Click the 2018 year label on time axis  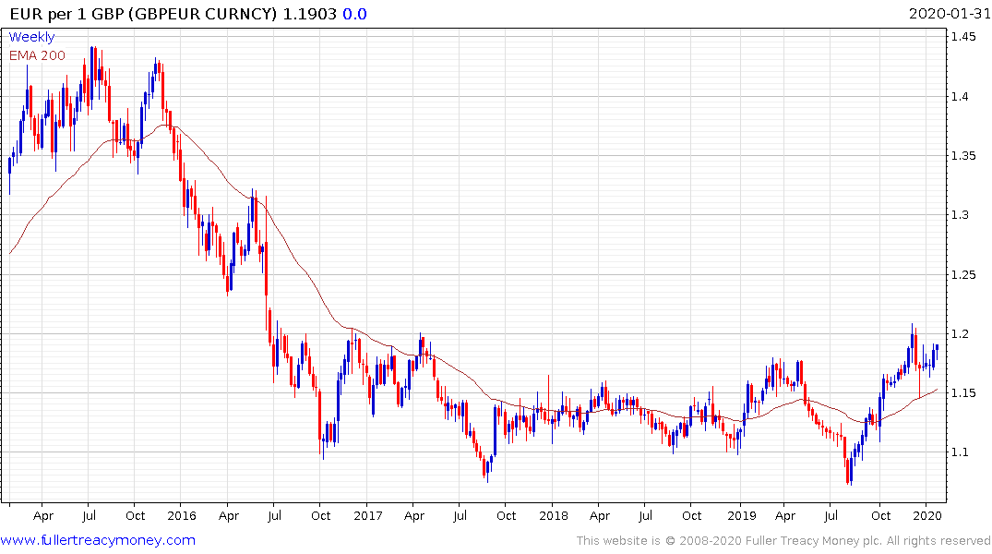(x=554, y=515)
